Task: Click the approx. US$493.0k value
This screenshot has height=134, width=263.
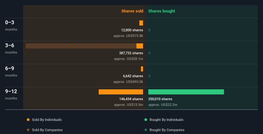Action: click(x=128, y=82)
